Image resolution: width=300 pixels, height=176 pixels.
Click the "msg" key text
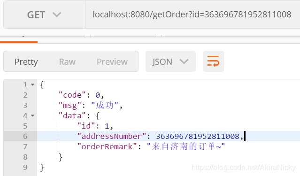70,105
